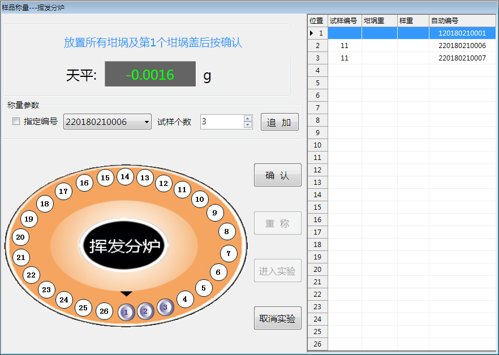Decrease sample count with down arrow
This screenshot has height=355, width=499.
pos(247,125)
